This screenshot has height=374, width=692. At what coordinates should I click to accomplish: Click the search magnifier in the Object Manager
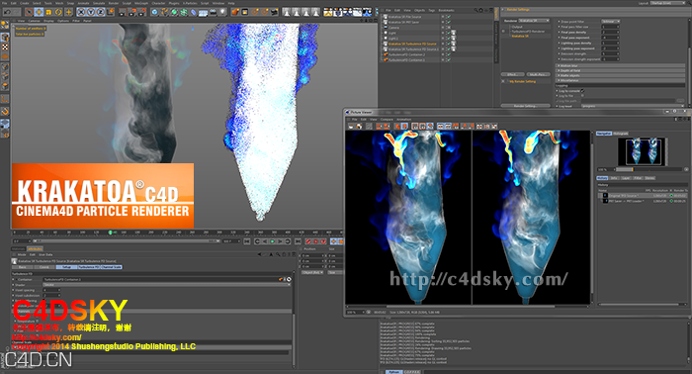click(x=476, y=10)
